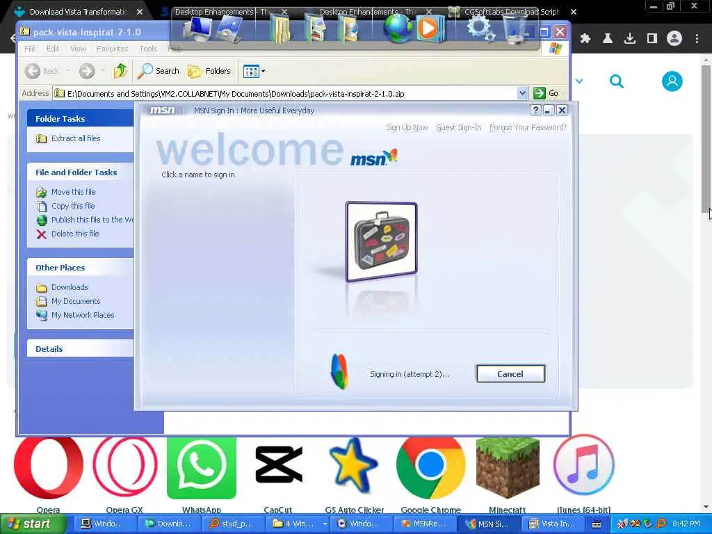Cancel the MSN sign-in attempt
The image size is (712, 534).
[510, 373]
